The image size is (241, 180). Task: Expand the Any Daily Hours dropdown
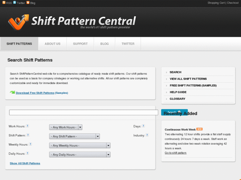80,155
